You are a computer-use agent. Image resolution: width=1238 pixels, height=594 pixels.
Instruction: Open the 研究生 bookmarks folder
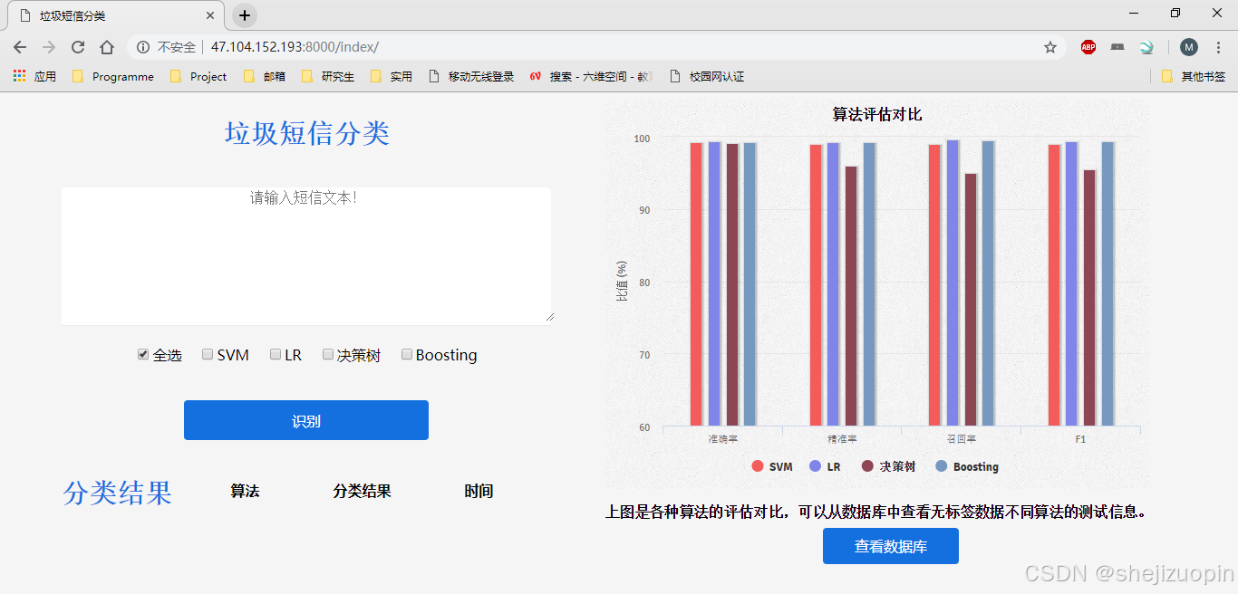328,76
